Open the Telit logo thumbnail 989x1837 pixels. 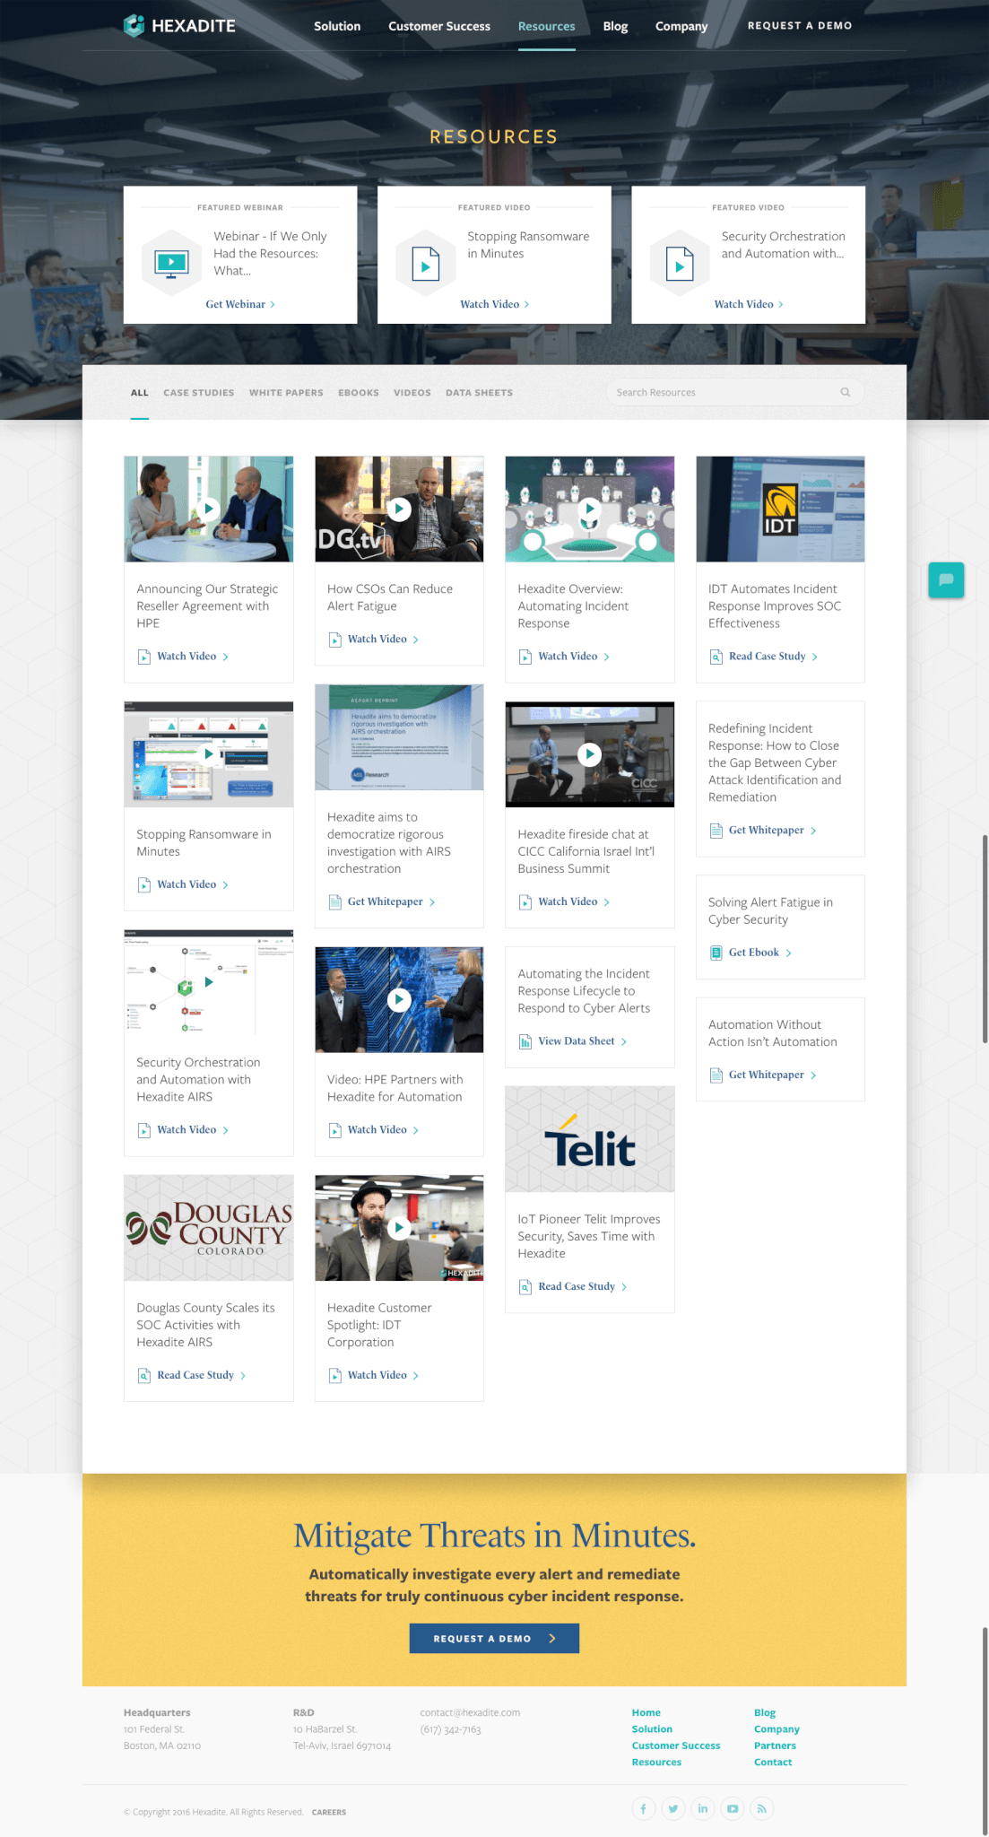coord(590,1139)
